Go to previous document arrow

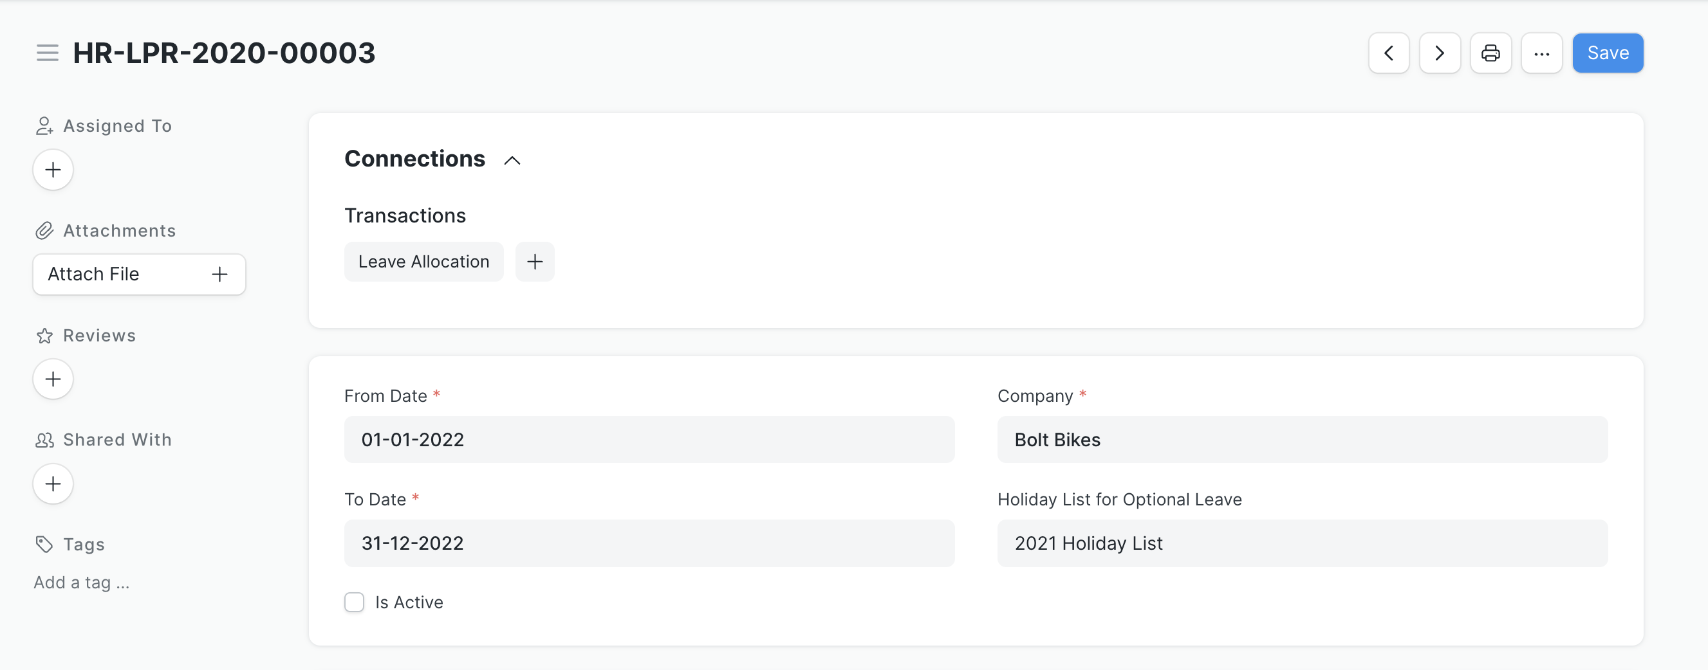pyautogui.click(x=1388, y=53)
